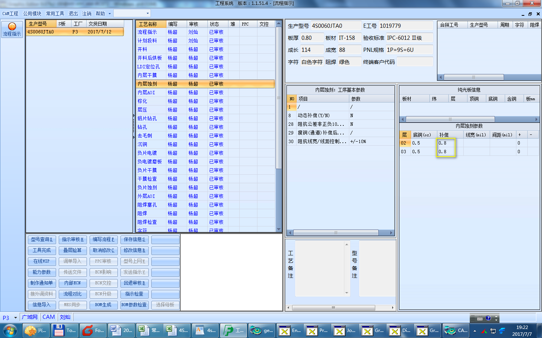This screenshot has width=542, height=338.
Task: Select the 4S0060JTA0 production model row
Action: 75,32
